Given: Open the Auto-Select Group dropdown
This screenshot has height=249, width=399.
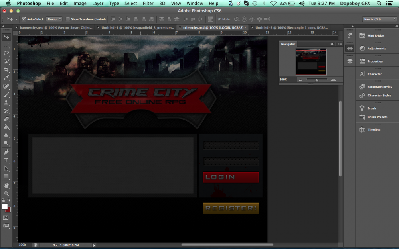Looking at the screenshot, I should coord(54,19).
